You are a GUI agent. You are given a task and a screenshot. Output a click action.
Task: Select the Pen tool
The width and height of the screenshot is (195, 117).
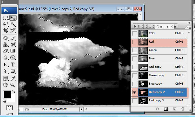pyautogui.click(x=5, y=65)
